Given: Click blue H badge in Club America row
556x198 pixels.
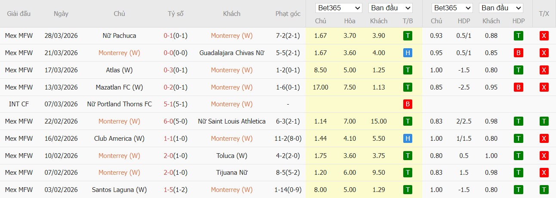Looking at the screenshot, I should [x=407, y=139].
